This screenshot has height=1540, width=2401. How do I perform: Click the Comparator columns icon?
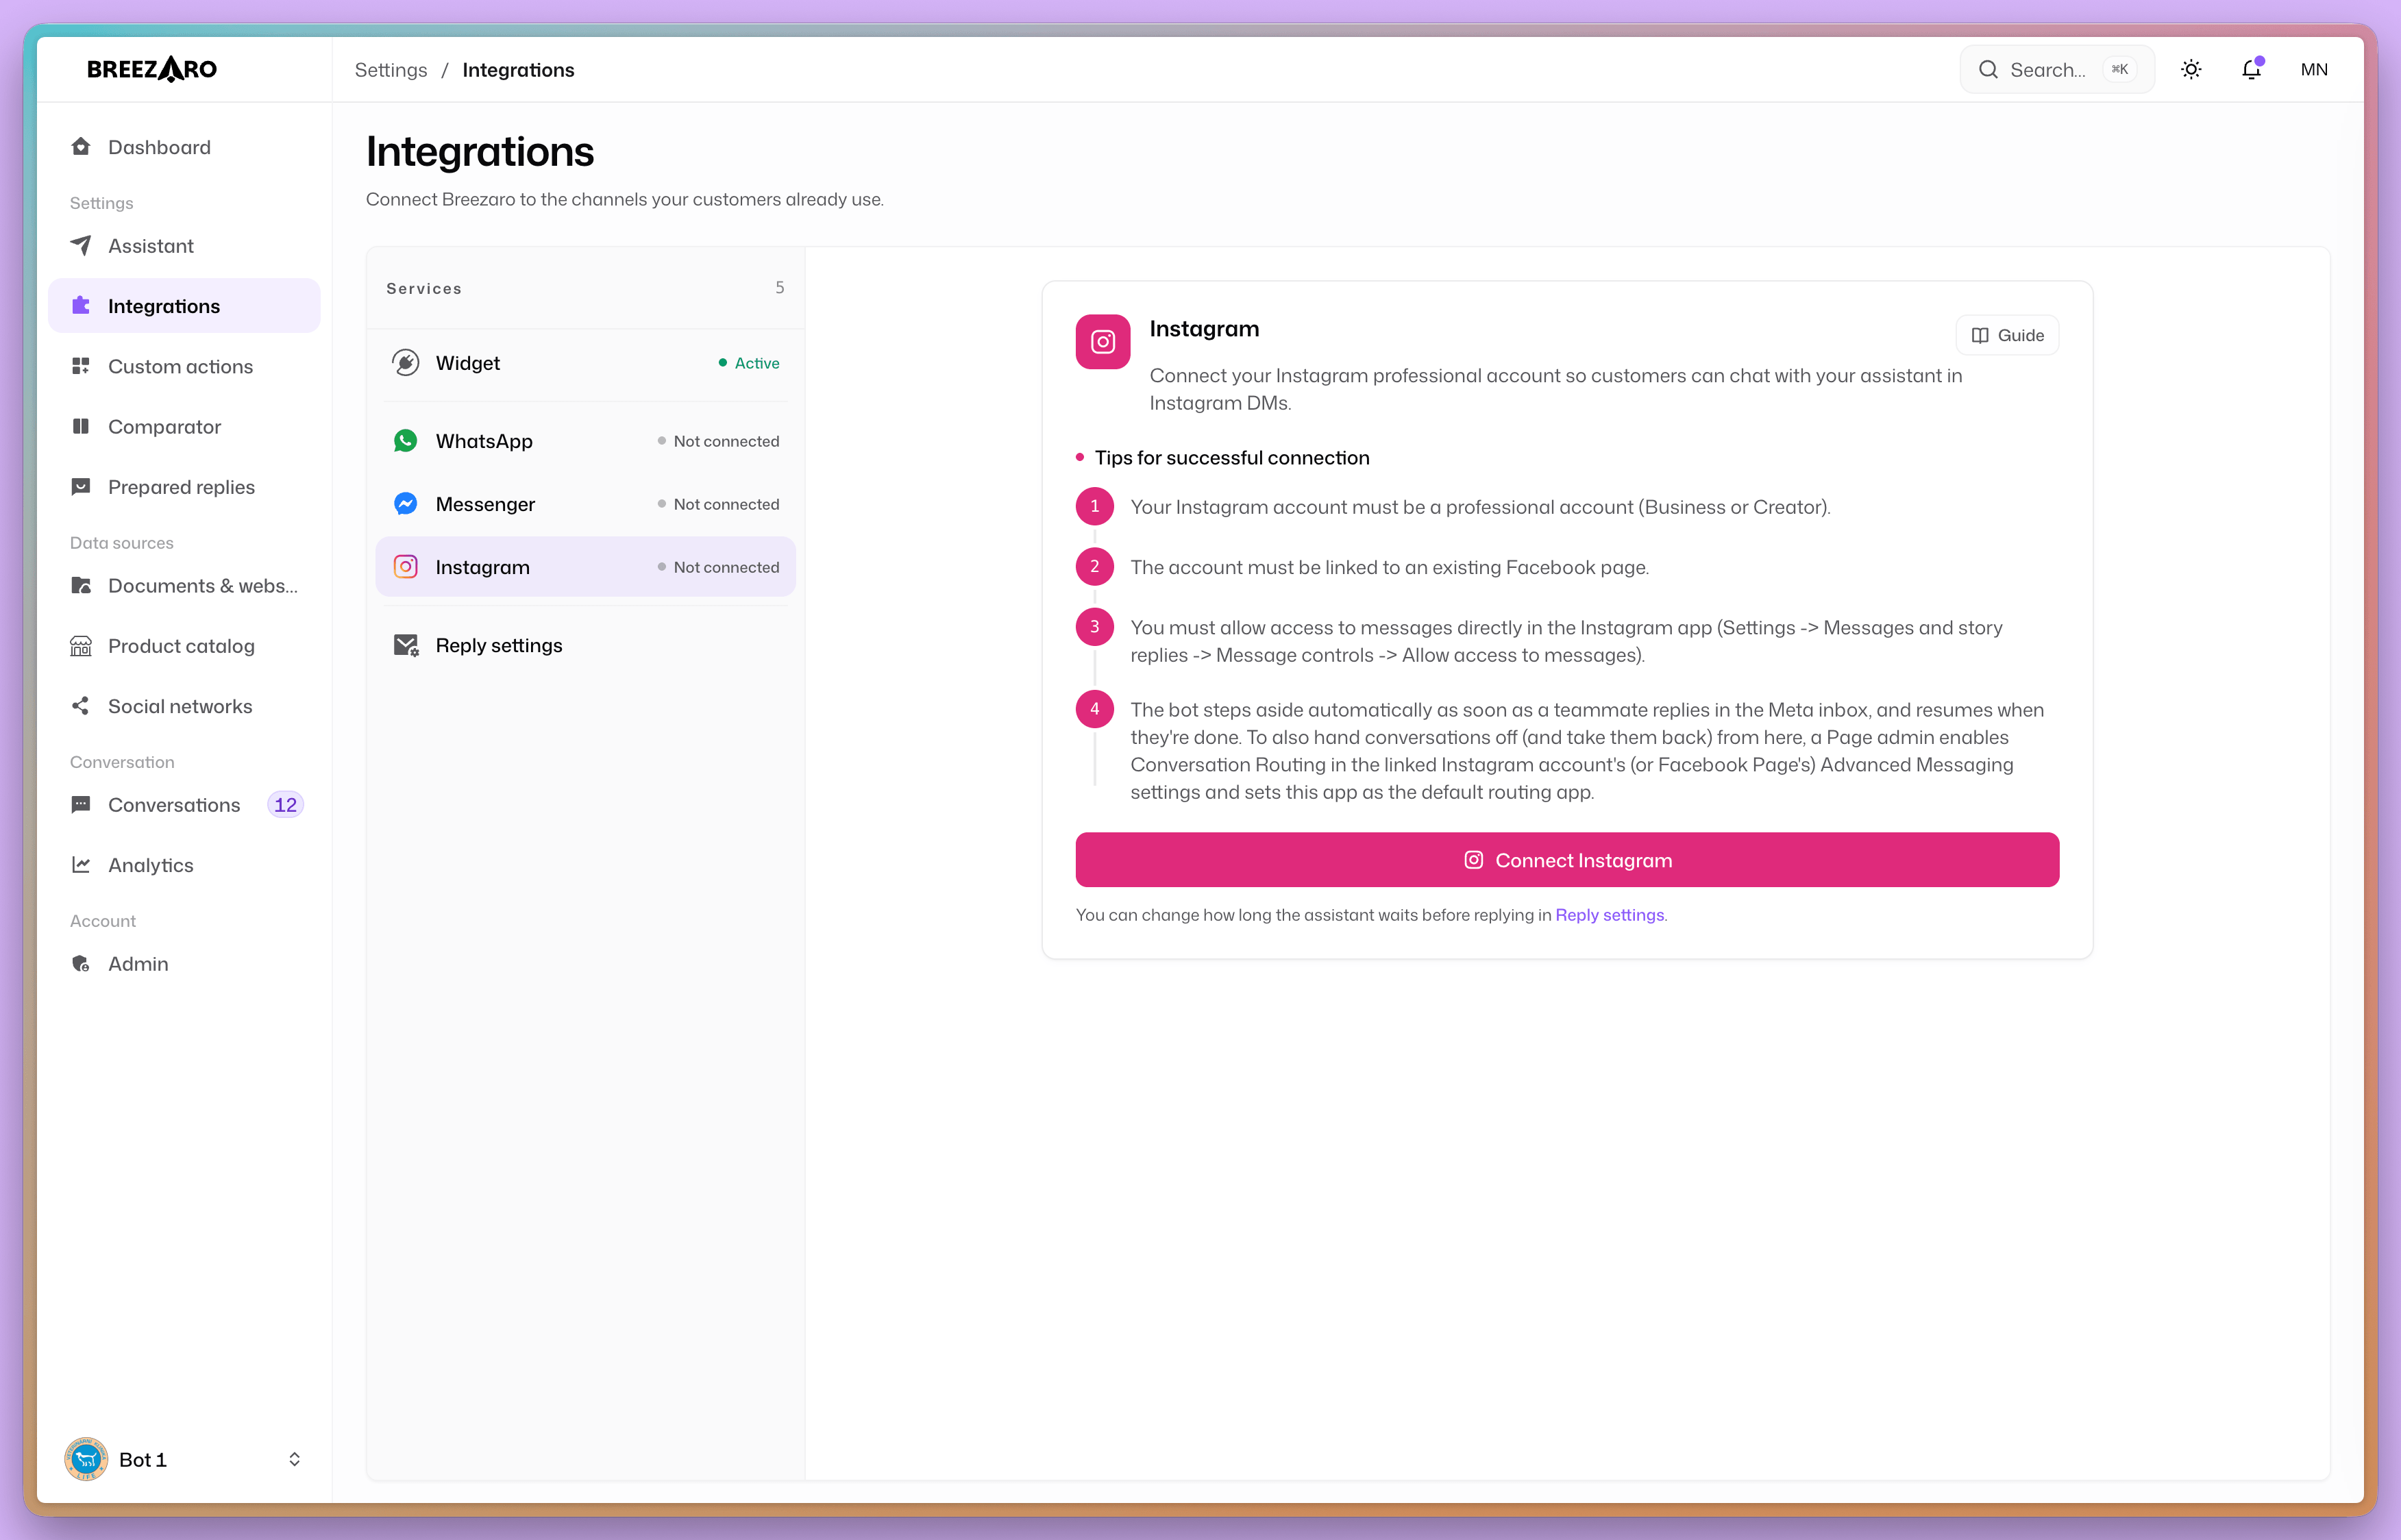click(81, 426)
